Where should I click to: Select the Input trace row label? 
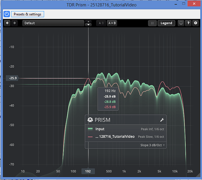[x=100, y=129]
